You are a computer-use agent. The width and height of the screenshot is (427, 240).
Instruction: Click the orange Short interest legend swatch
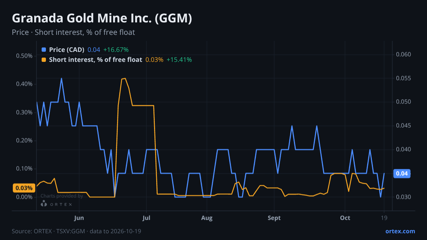(44, 60)
